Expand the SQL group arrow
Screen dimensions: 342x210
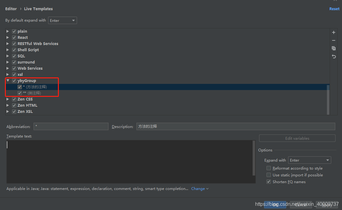click(x=8, y=56)
